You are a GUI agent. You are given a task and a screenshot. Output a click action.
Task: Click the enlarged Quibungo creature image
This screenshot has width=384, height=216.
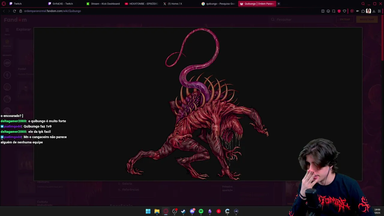(198, 104)
